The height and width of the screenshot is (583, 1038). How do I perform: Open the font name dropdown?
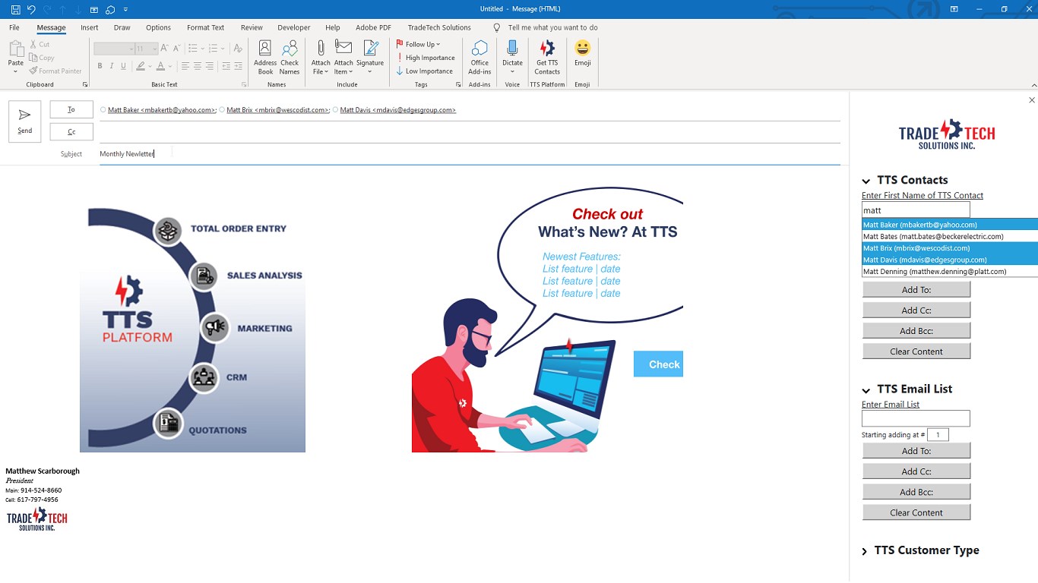(131, 49)
